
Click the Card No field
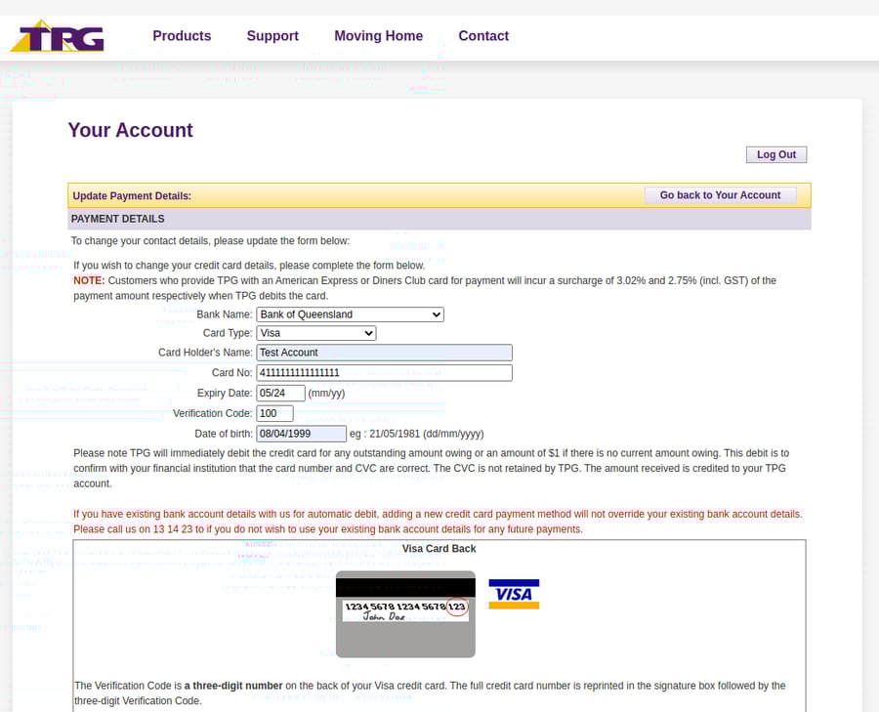[384, 372]
